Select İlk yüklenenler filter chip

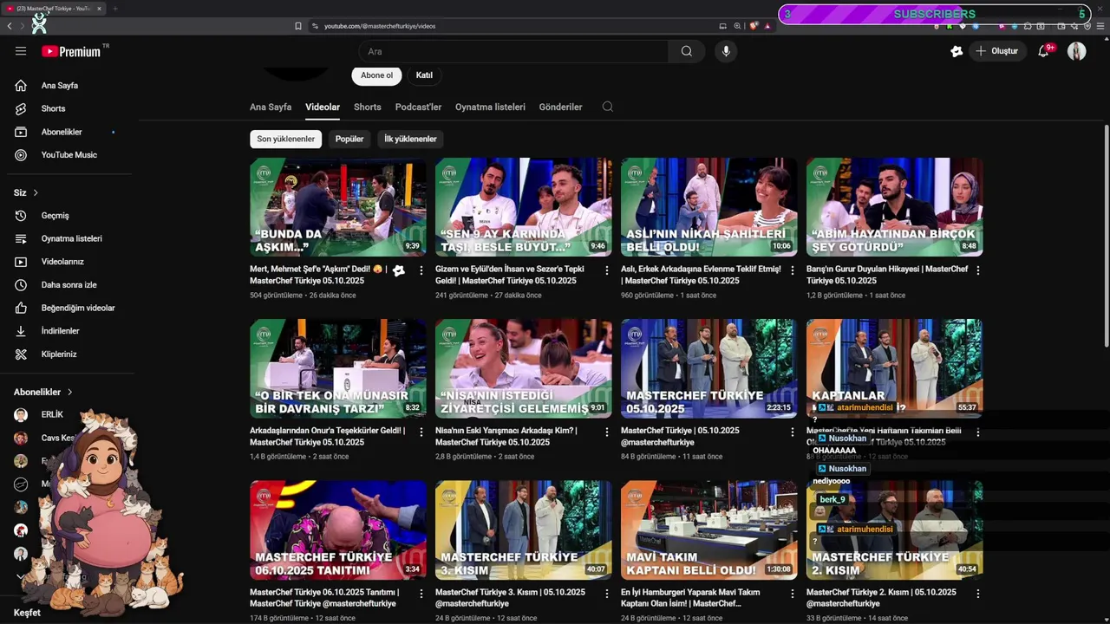(x=410, y=139)
